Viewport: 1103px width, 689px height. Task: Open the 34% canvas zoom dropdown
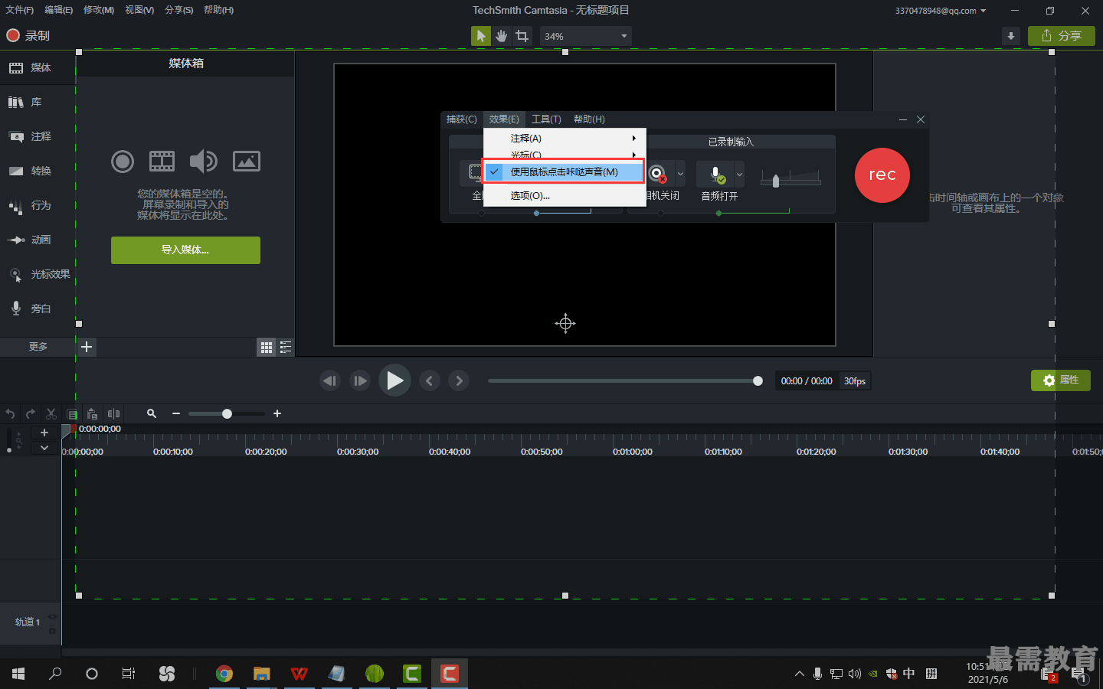pos(586,36)
